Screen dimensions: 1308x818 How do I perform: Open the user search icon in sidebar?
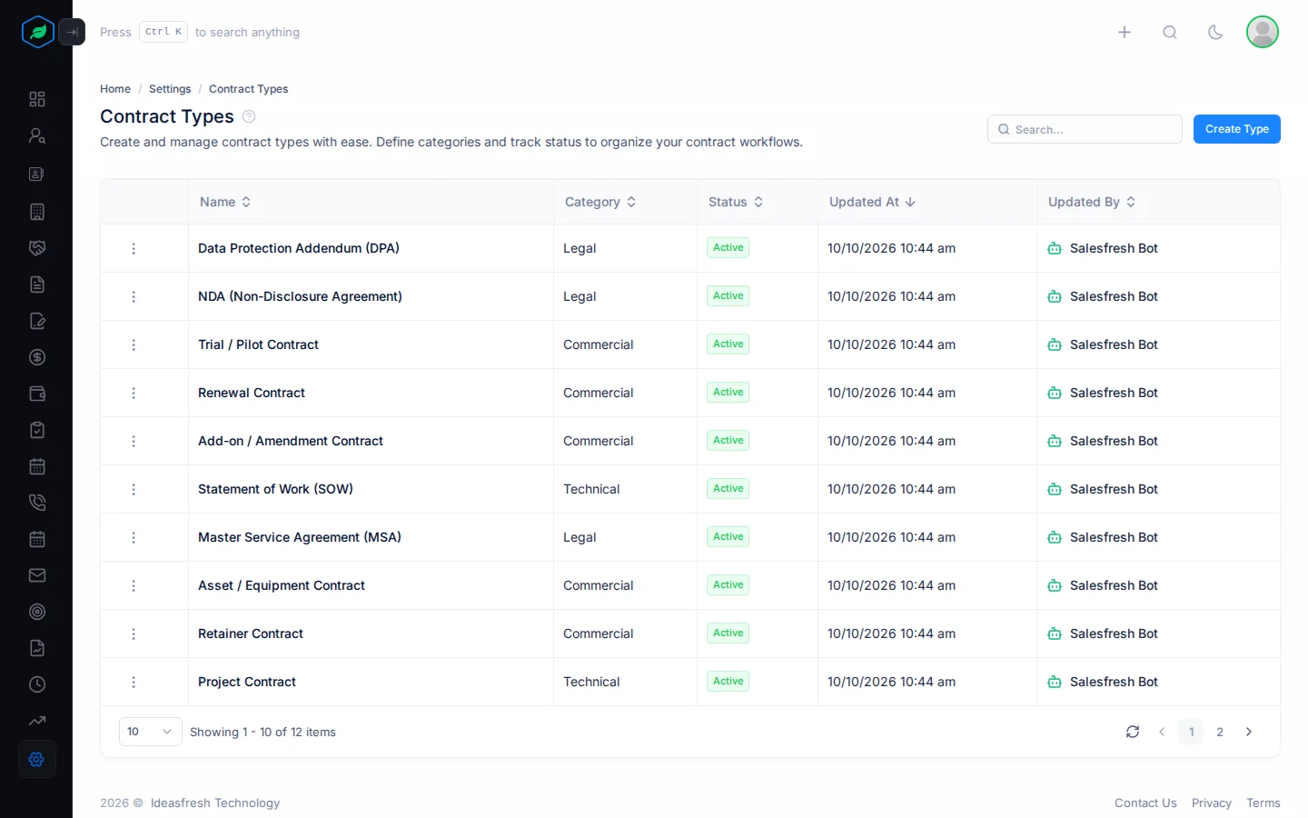point(37,135)
